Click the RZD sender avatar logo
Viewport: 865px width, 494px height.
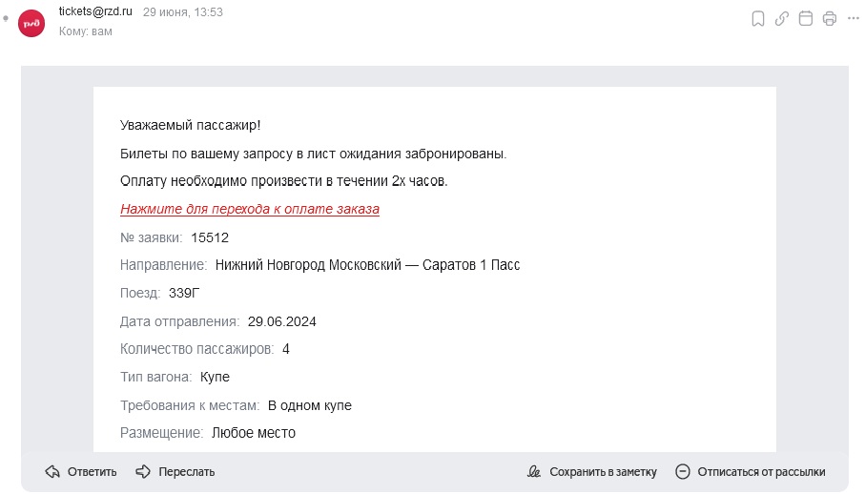tap(31, 22)
